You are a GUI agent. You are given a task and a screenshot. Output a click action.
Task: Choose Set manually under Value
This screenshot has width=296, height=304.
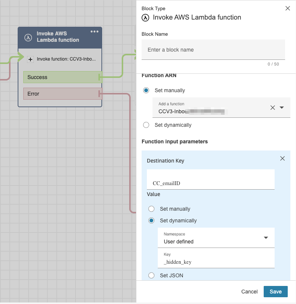151,209
